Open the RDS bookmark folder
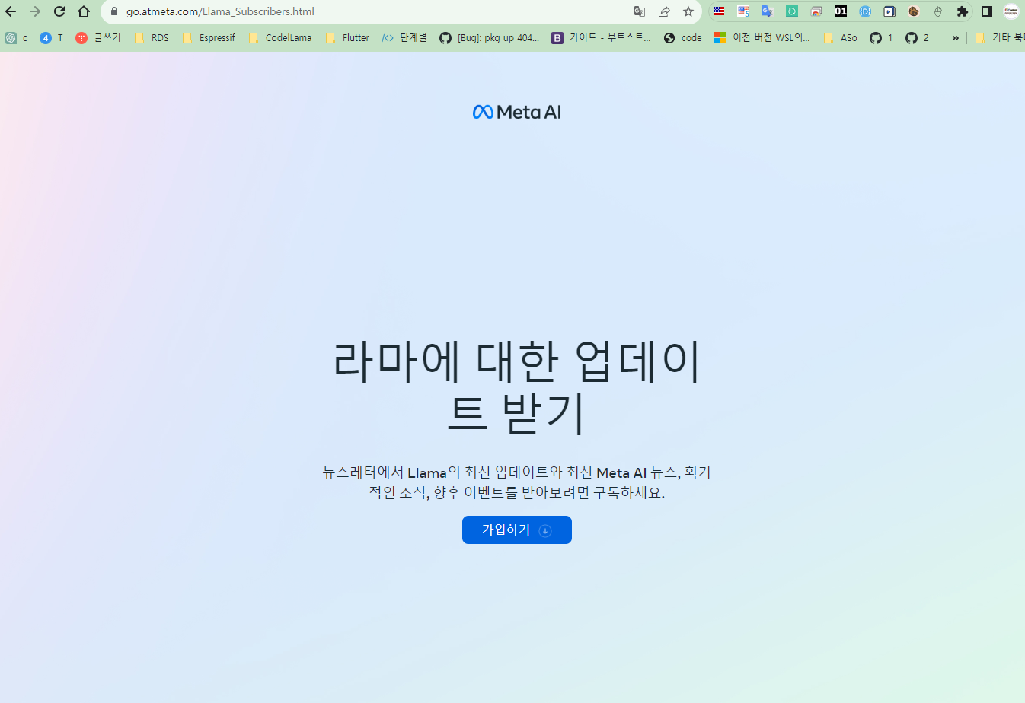The width and height of the screenshot is (1025, 703). pyautogui.click(x=152, y=37)
